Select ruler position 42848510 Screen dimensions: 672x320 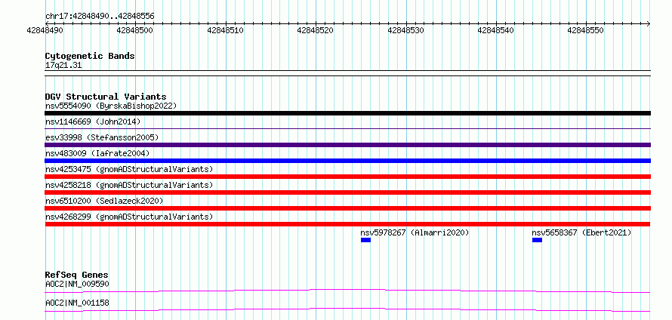(x=225, y=30)
